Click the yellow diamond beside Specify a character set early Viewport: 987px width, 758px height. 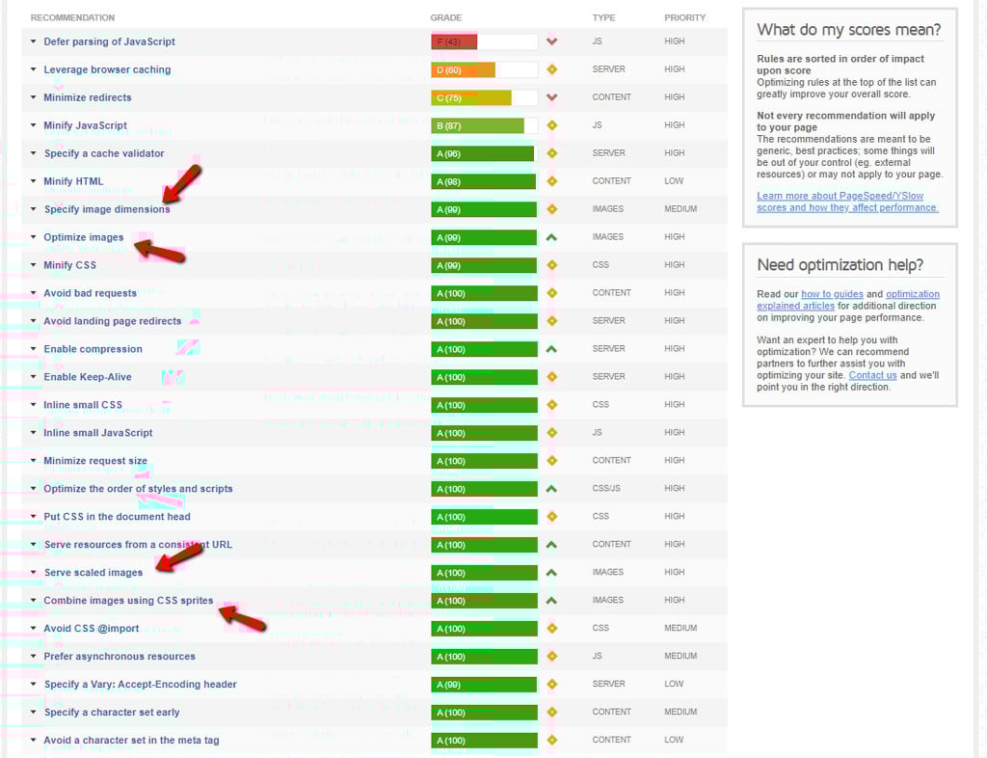(x=551, y=712)
